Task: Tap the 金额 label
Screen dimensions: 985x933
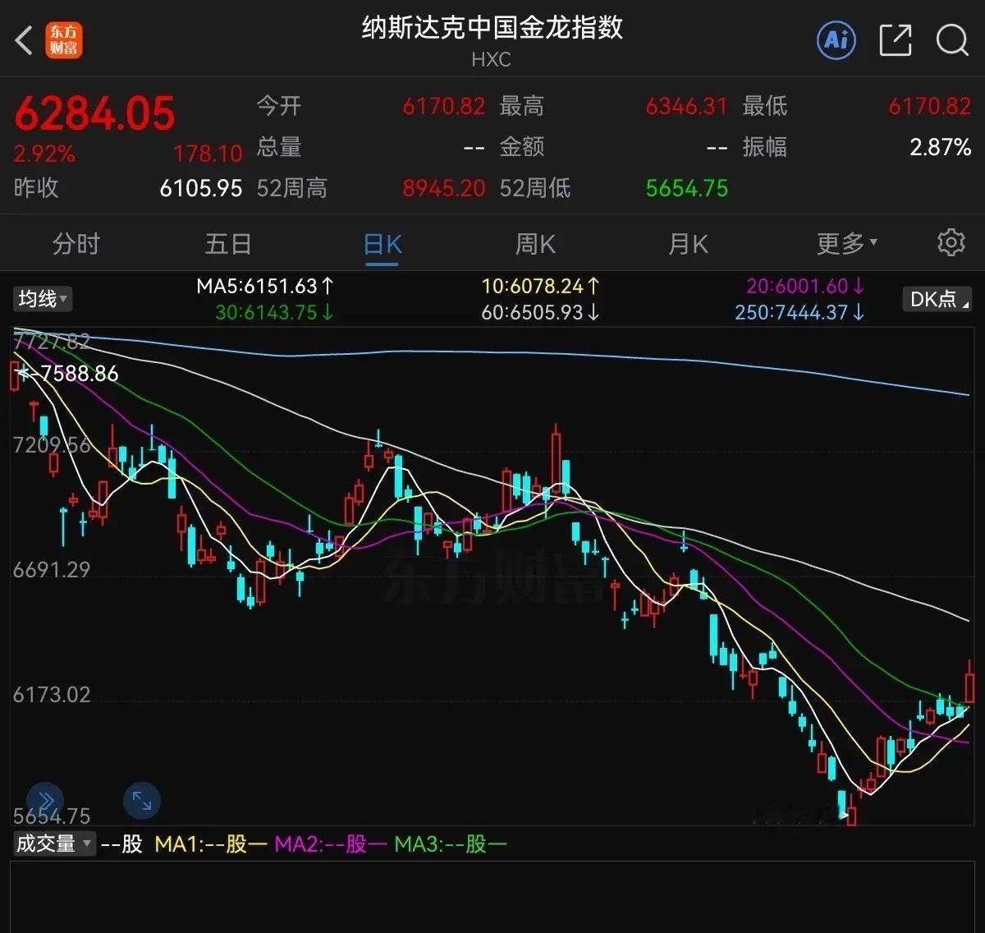Action: click(x=522, y=147)
